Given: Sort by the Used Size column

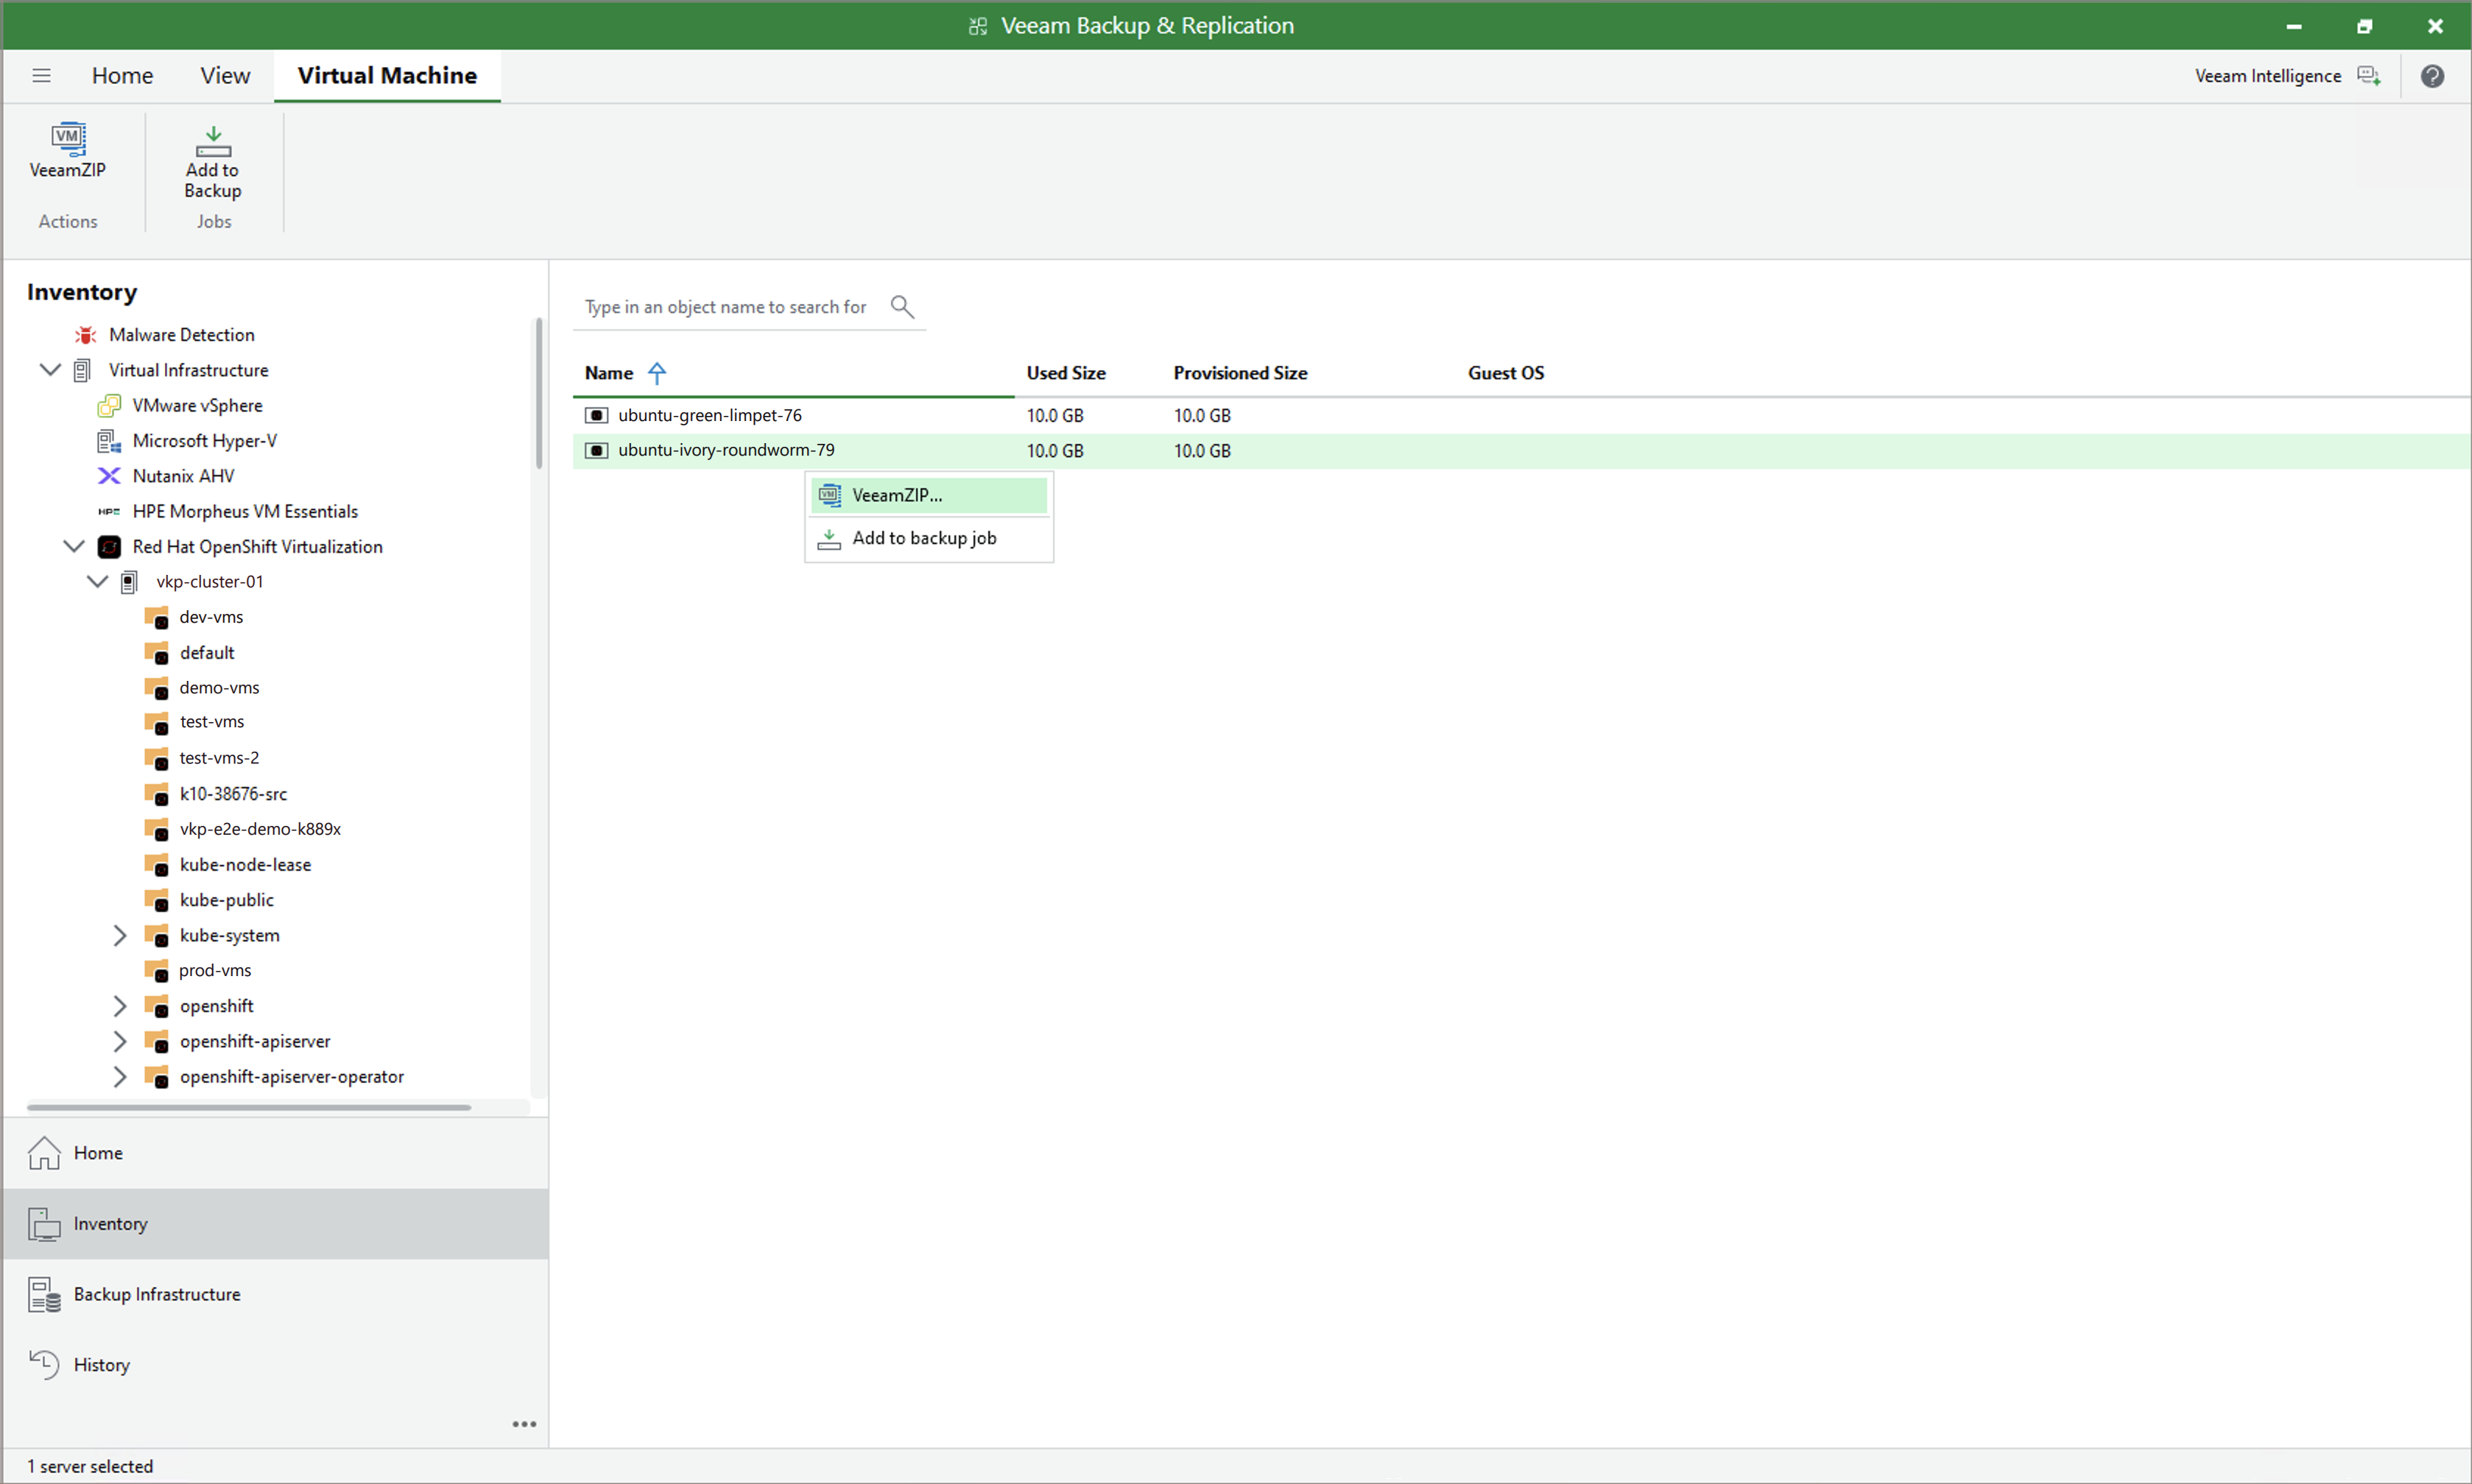Looking at the screenshot, I should point(1066,373).
